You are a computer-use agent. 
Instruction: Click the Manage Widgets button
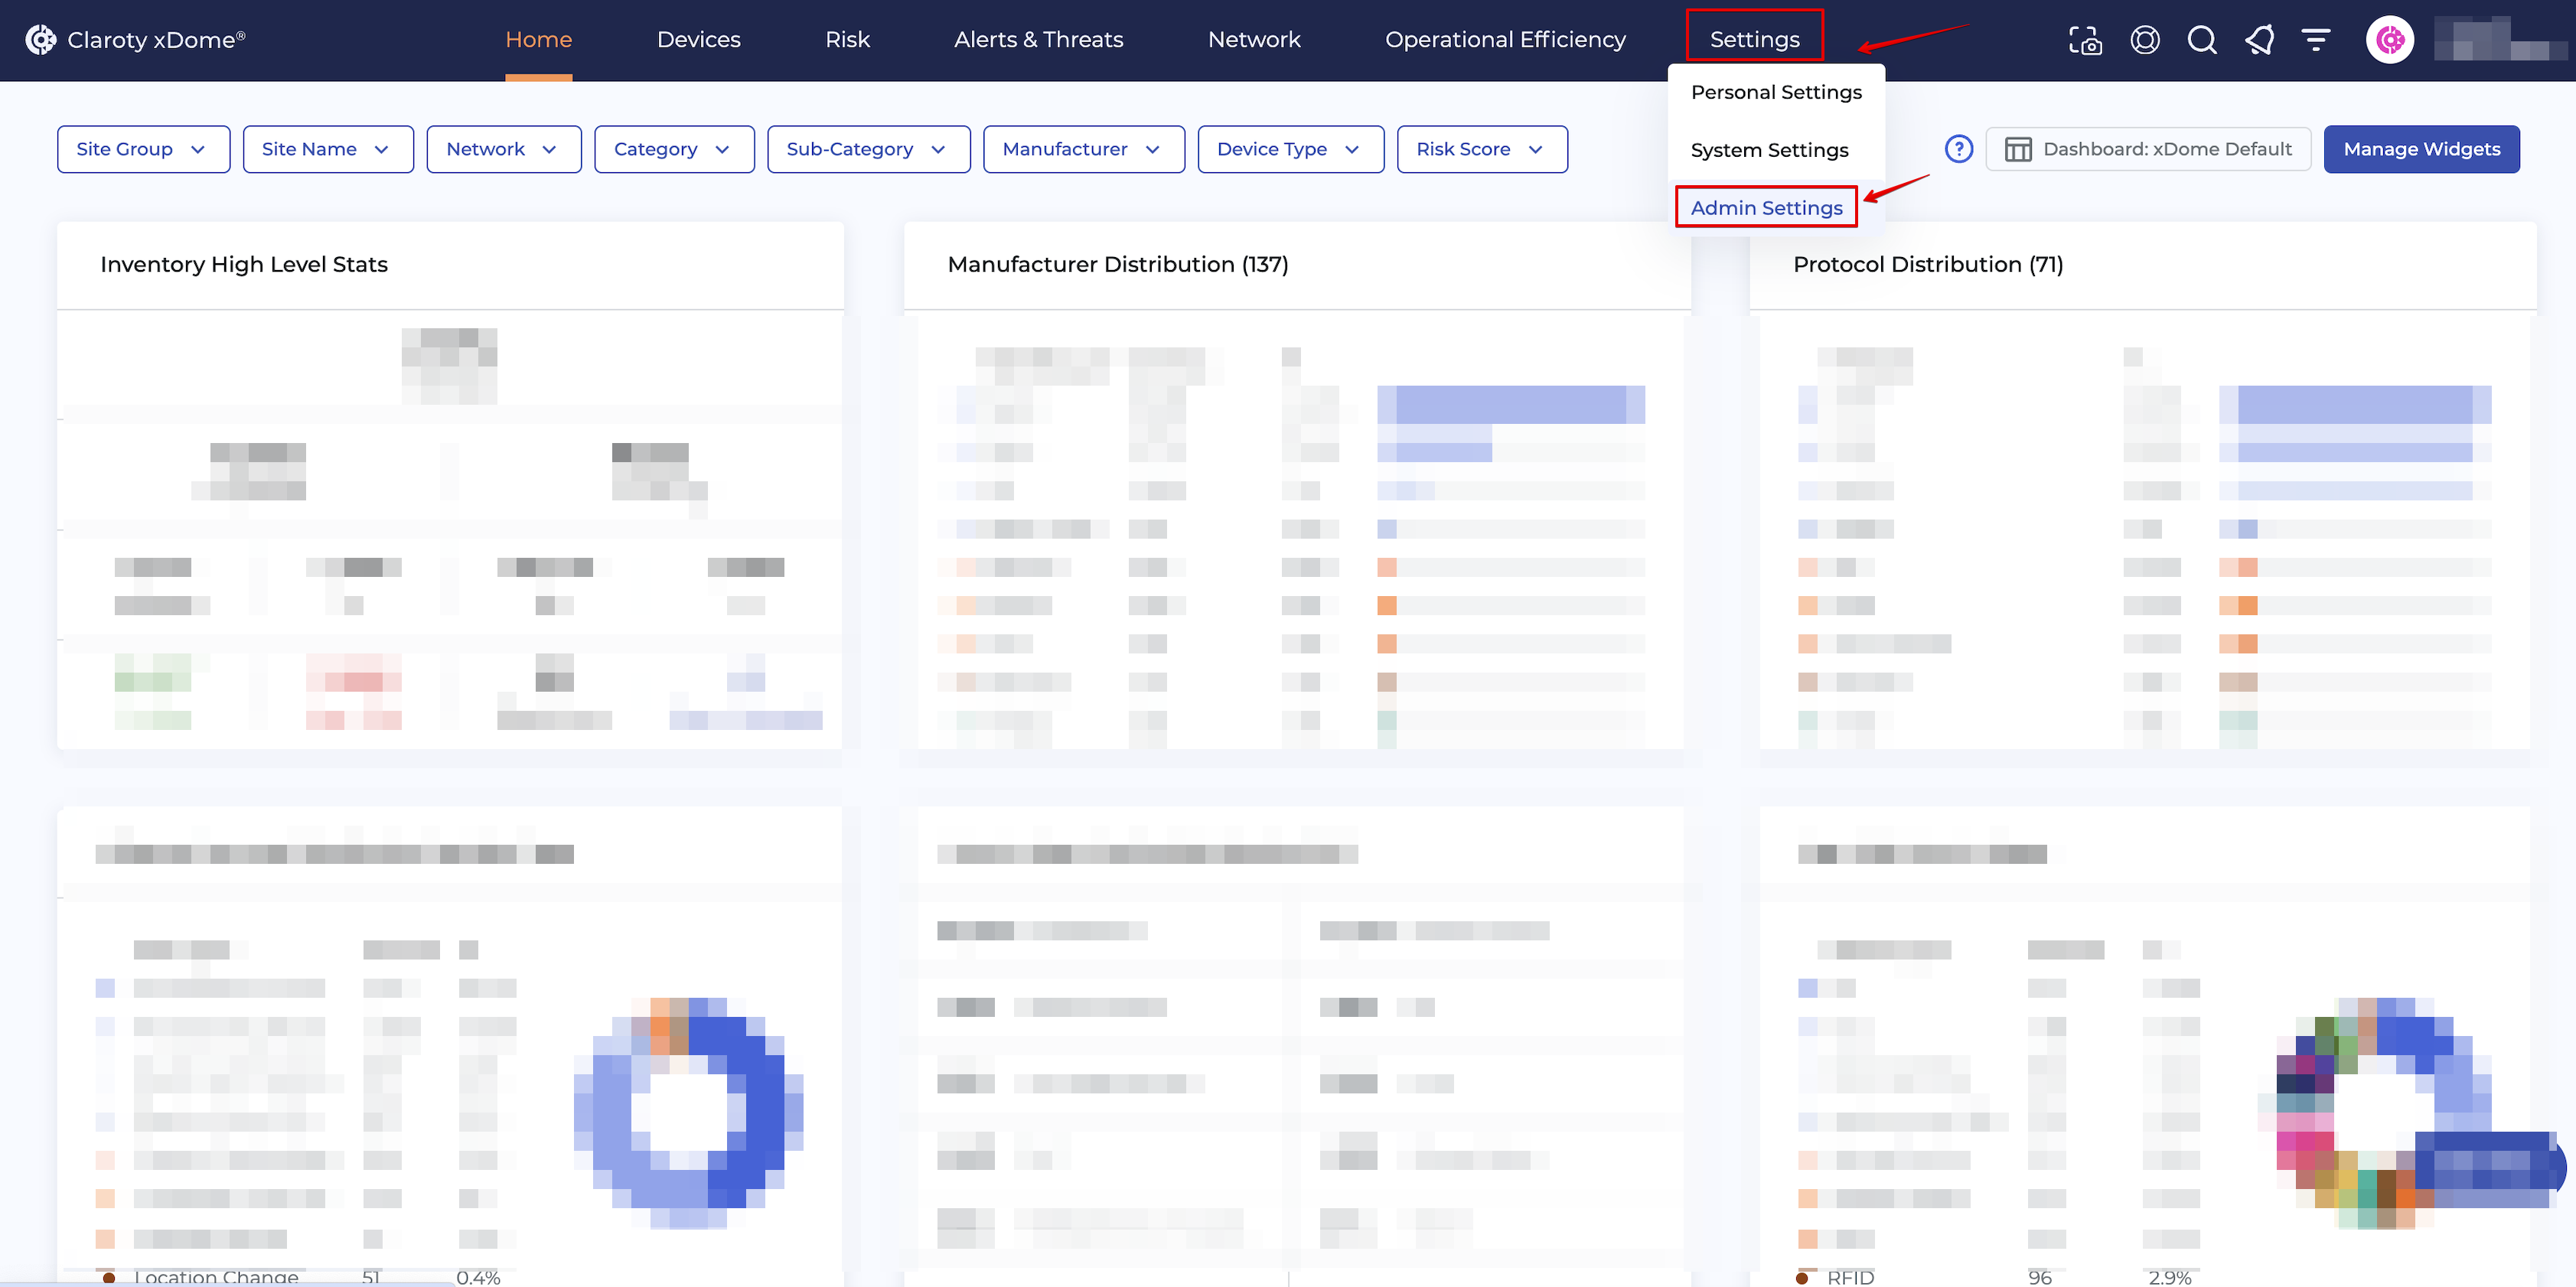pos(2421,149)
